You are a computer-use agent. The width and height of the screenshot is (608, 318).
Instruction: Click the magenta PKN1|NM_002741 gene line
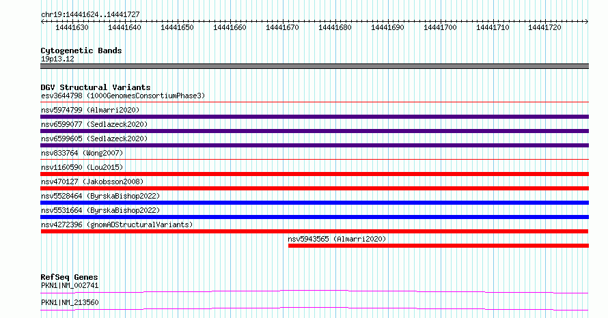(x=314, y=291)
